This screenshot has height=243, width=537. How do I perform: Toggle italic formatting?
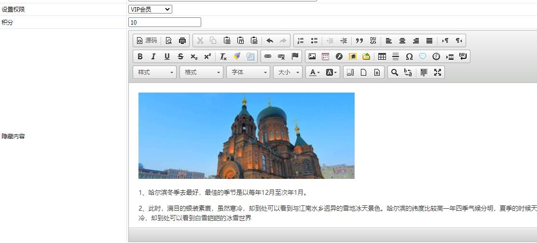[x=153, y=56]
